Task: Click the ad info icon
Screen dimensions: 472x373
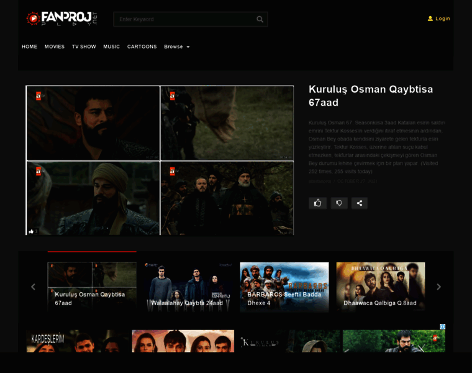Action: coord(442,326)
